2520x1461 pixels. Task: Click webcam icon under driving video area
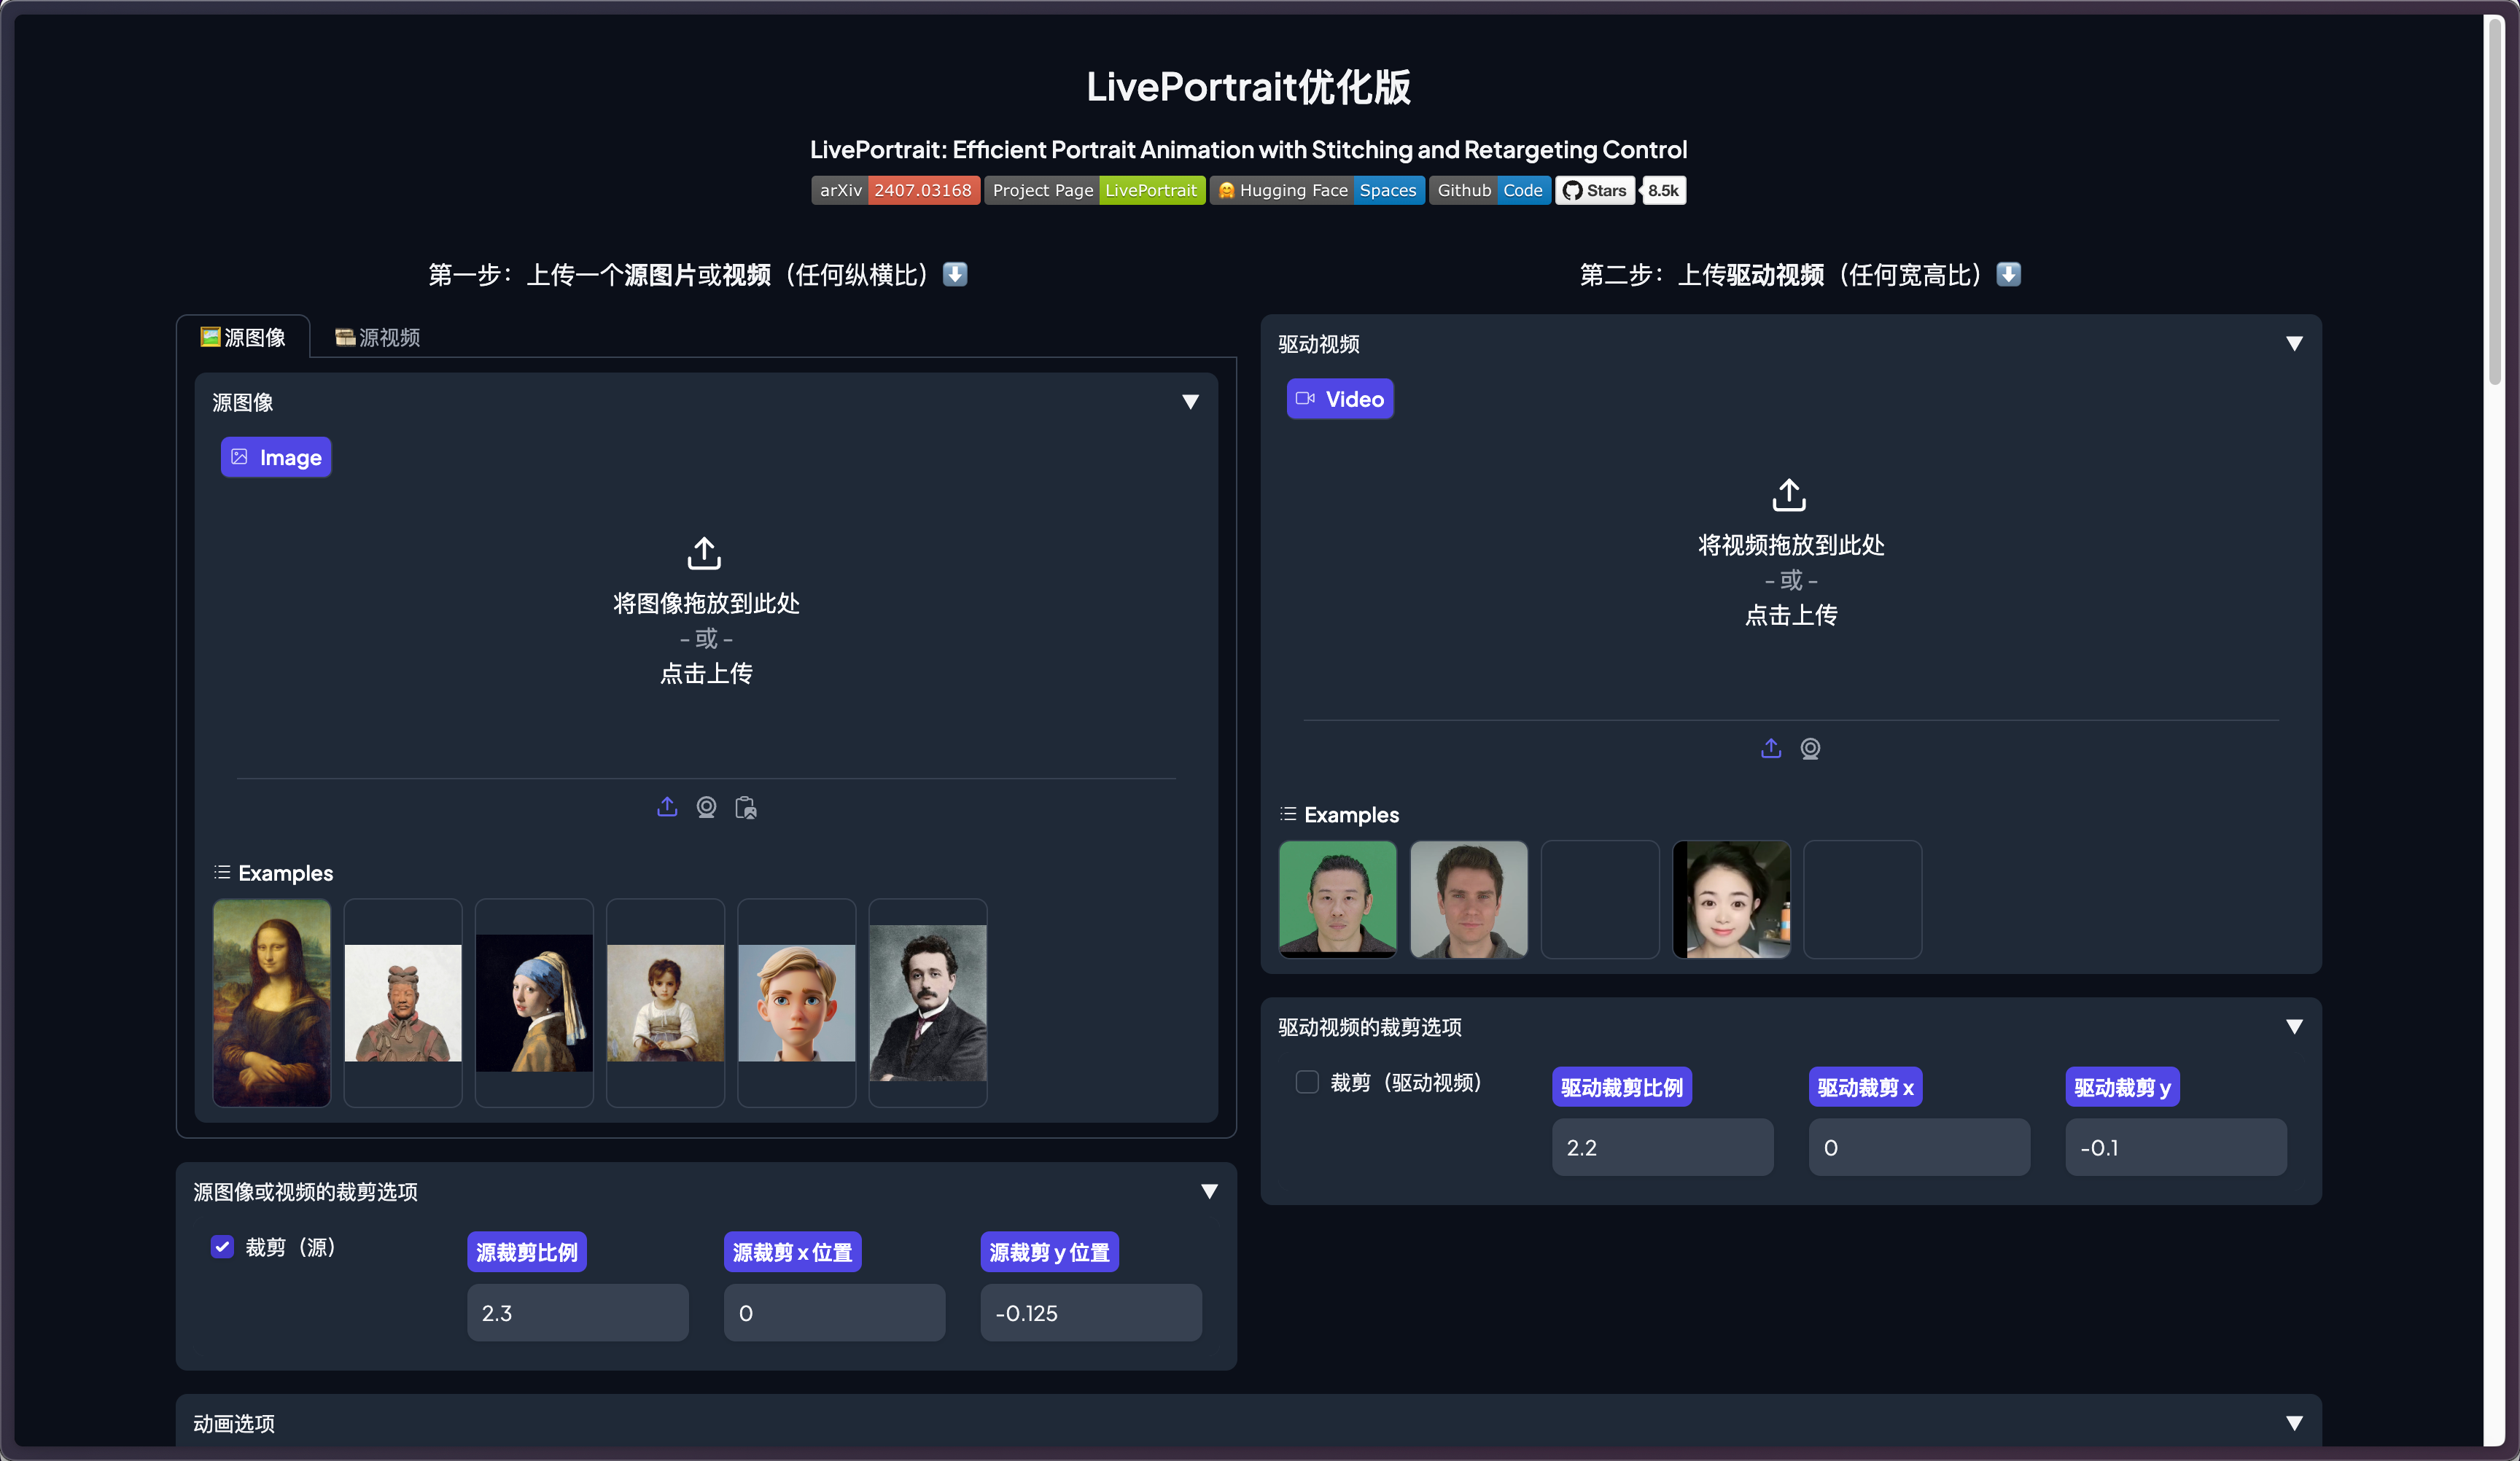click(x=1810, y=748)
